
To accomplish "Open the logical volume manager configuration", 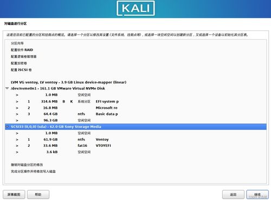I will (24, 56).
